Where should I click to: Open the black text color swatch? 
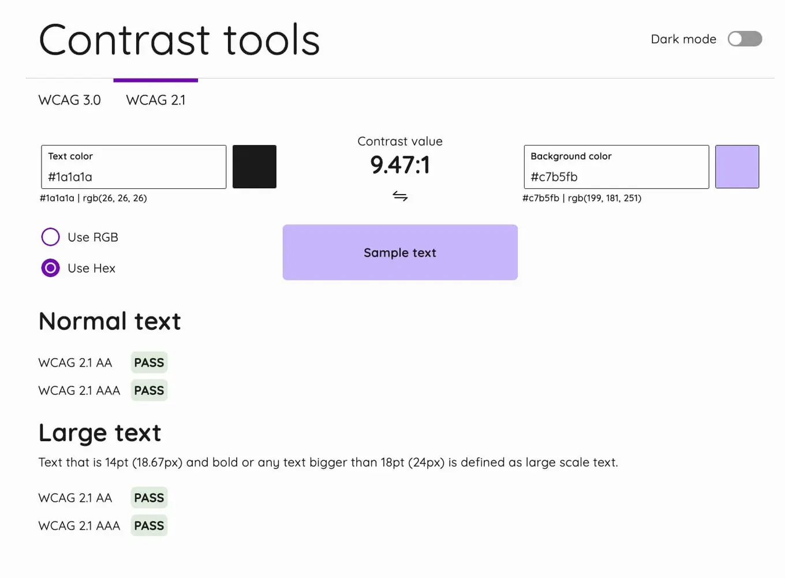click(x=254, y=166)
